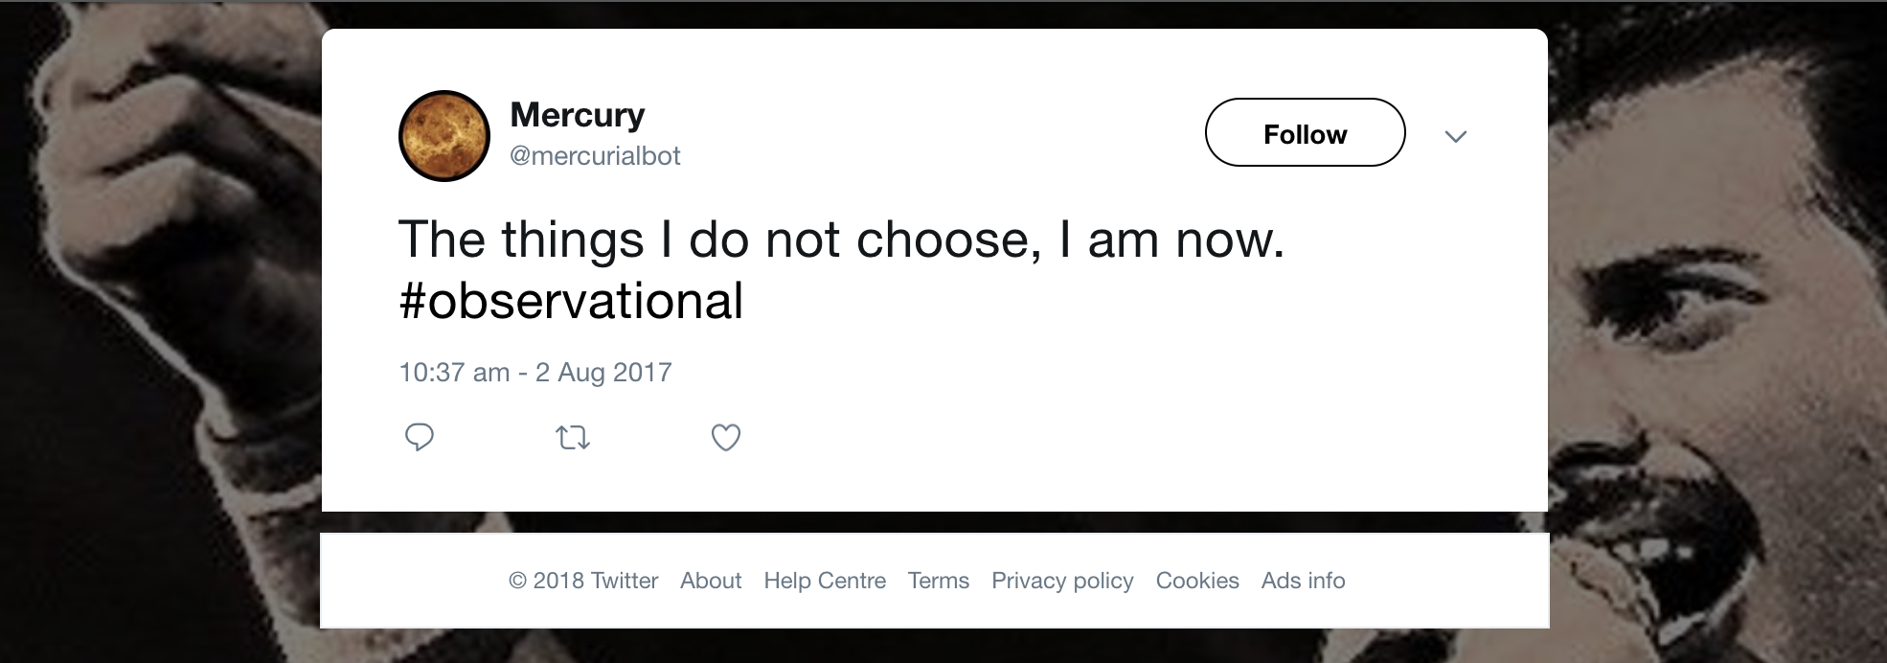
Task: Open Mercury's planet profile picture
Action: pos(443,136)
